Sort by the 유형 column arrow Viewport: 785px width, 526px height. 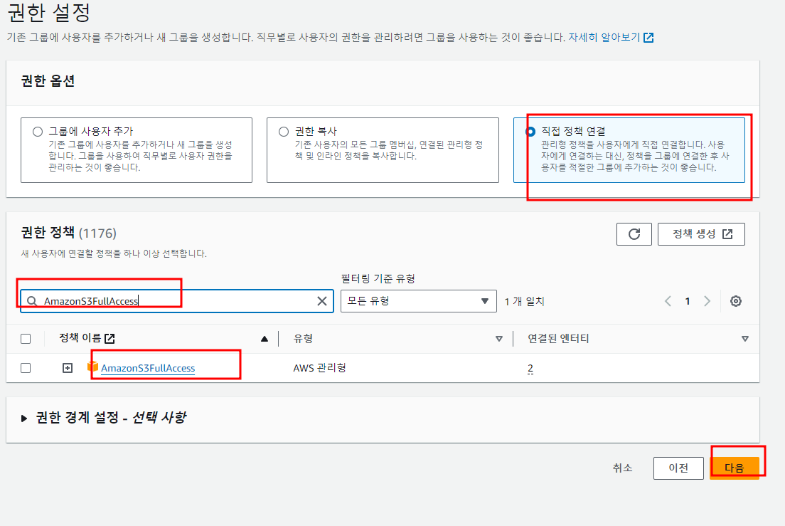pyautogui.click(x=498, y=339)
